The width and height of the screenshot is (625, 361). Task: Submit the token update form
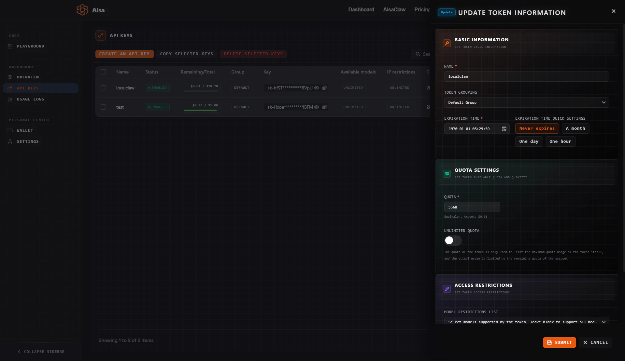(559, 342)
